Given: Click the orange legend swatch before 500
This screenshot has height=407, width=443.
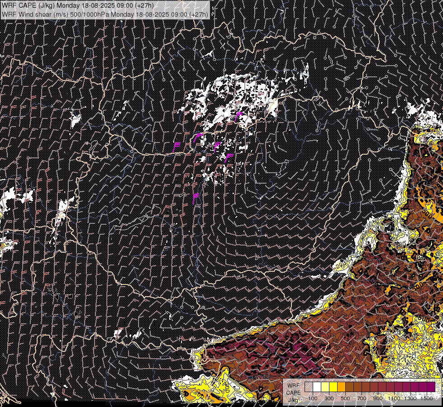Looking at the screenshot, I should click(x=341, y=387).
